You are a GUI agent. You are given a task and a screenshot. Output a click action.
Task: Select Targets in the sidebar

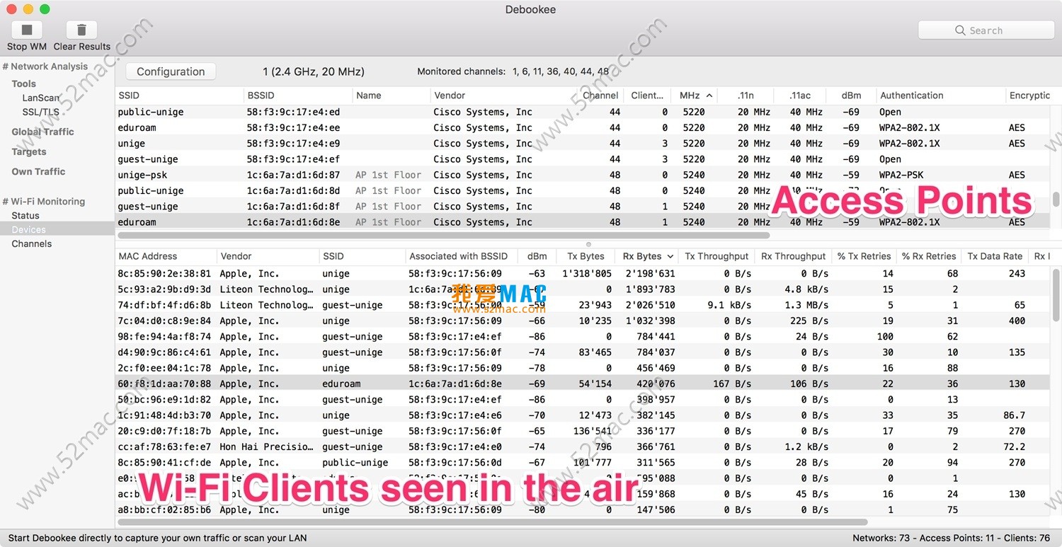[x=29, y=151]
